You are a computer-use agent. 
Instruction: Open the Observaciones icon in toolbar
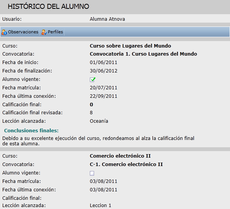point(4,32)
